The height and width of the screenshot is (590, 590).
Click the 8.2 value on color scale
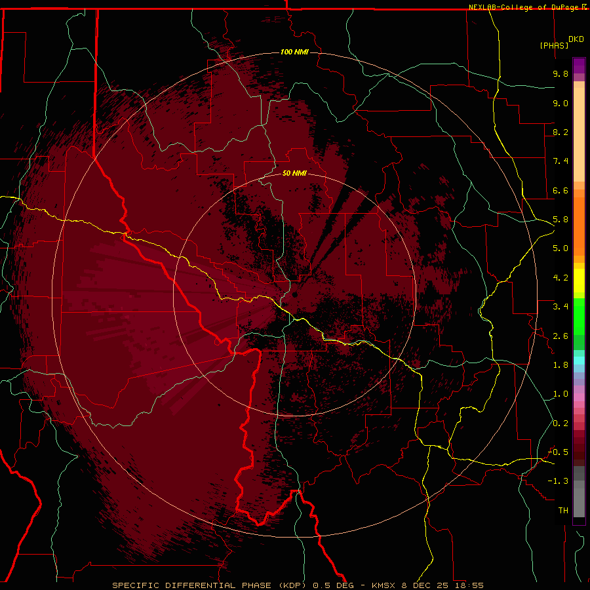[x=560, y=132]
